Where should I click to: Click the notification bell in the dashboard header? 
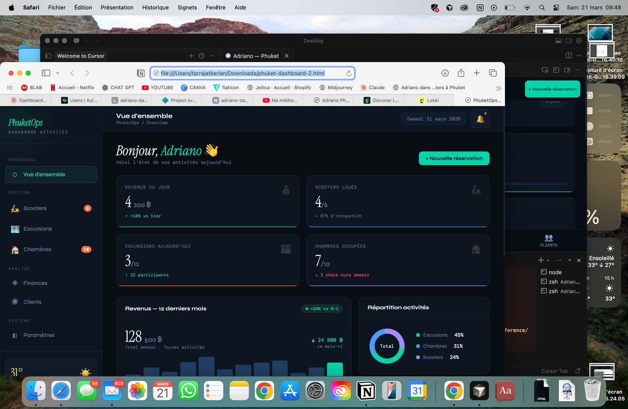480,119
